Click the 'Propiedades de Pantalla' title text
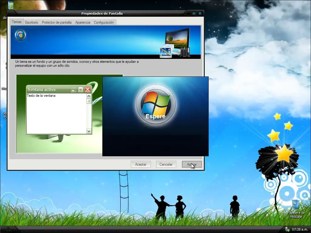311x233 pixels. coord(102,13)
